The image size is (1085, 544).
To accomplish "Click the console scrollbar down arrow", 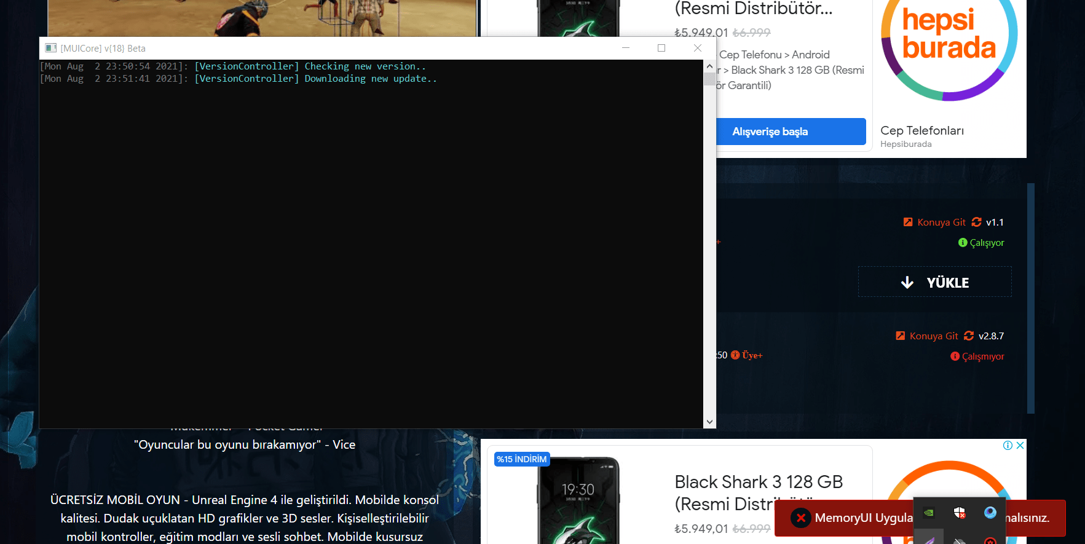I will 709,422.
